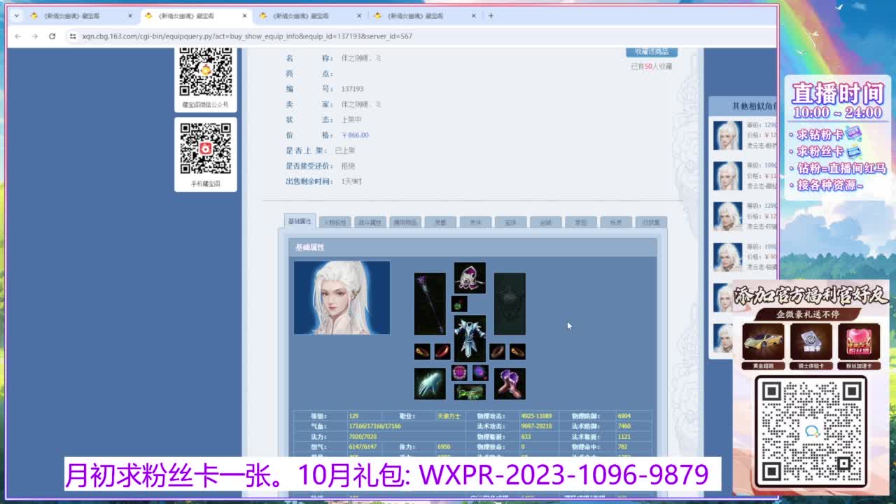The width and height of the screenshot is (896, 504).
Task: Click the magic defense value 7460
Action: pyautogui.click(x=624, y=426)
